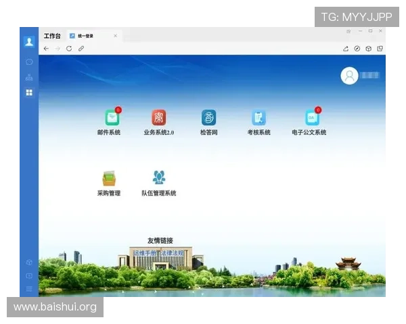This screenshot has width=406, height=324.
Task: Open the hamburger menu in sidebar
Action: (29, 289)
